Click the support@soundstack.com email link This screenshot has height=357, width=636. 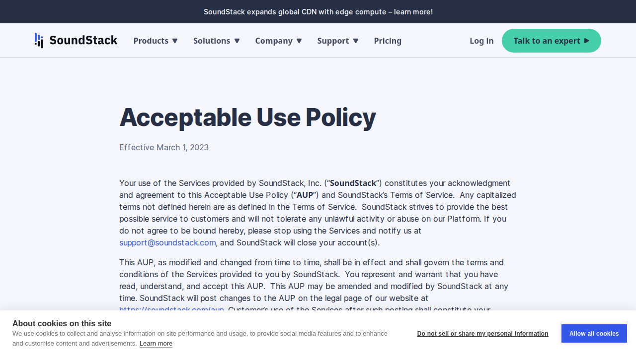(167, 242)
